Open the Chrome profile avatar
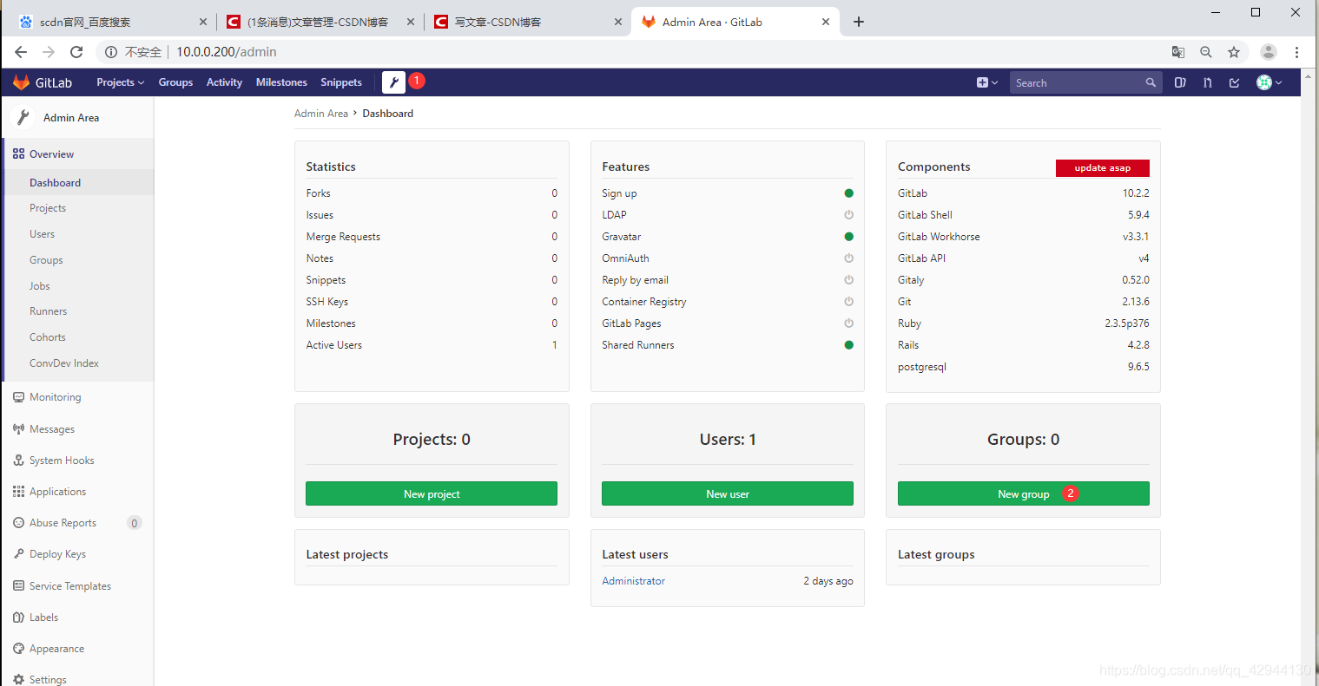The width and height of the screenshot is (1319, 686). (1269, 52)
